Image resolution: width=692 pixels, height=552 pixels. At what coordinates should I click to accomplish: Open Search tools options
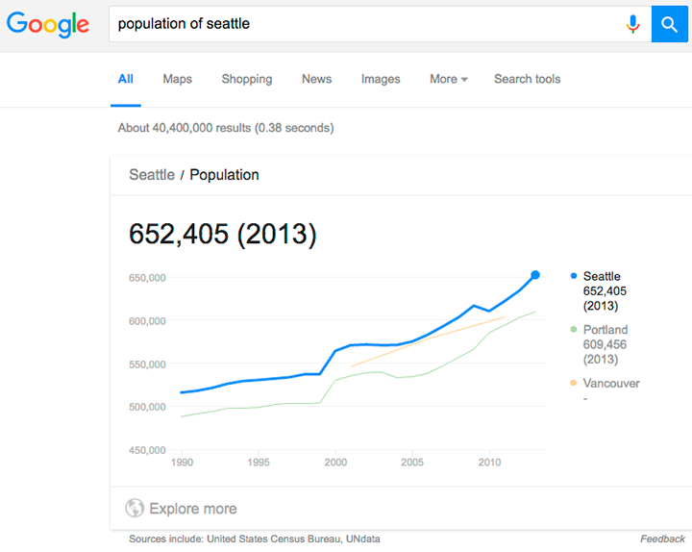point(527,79)
